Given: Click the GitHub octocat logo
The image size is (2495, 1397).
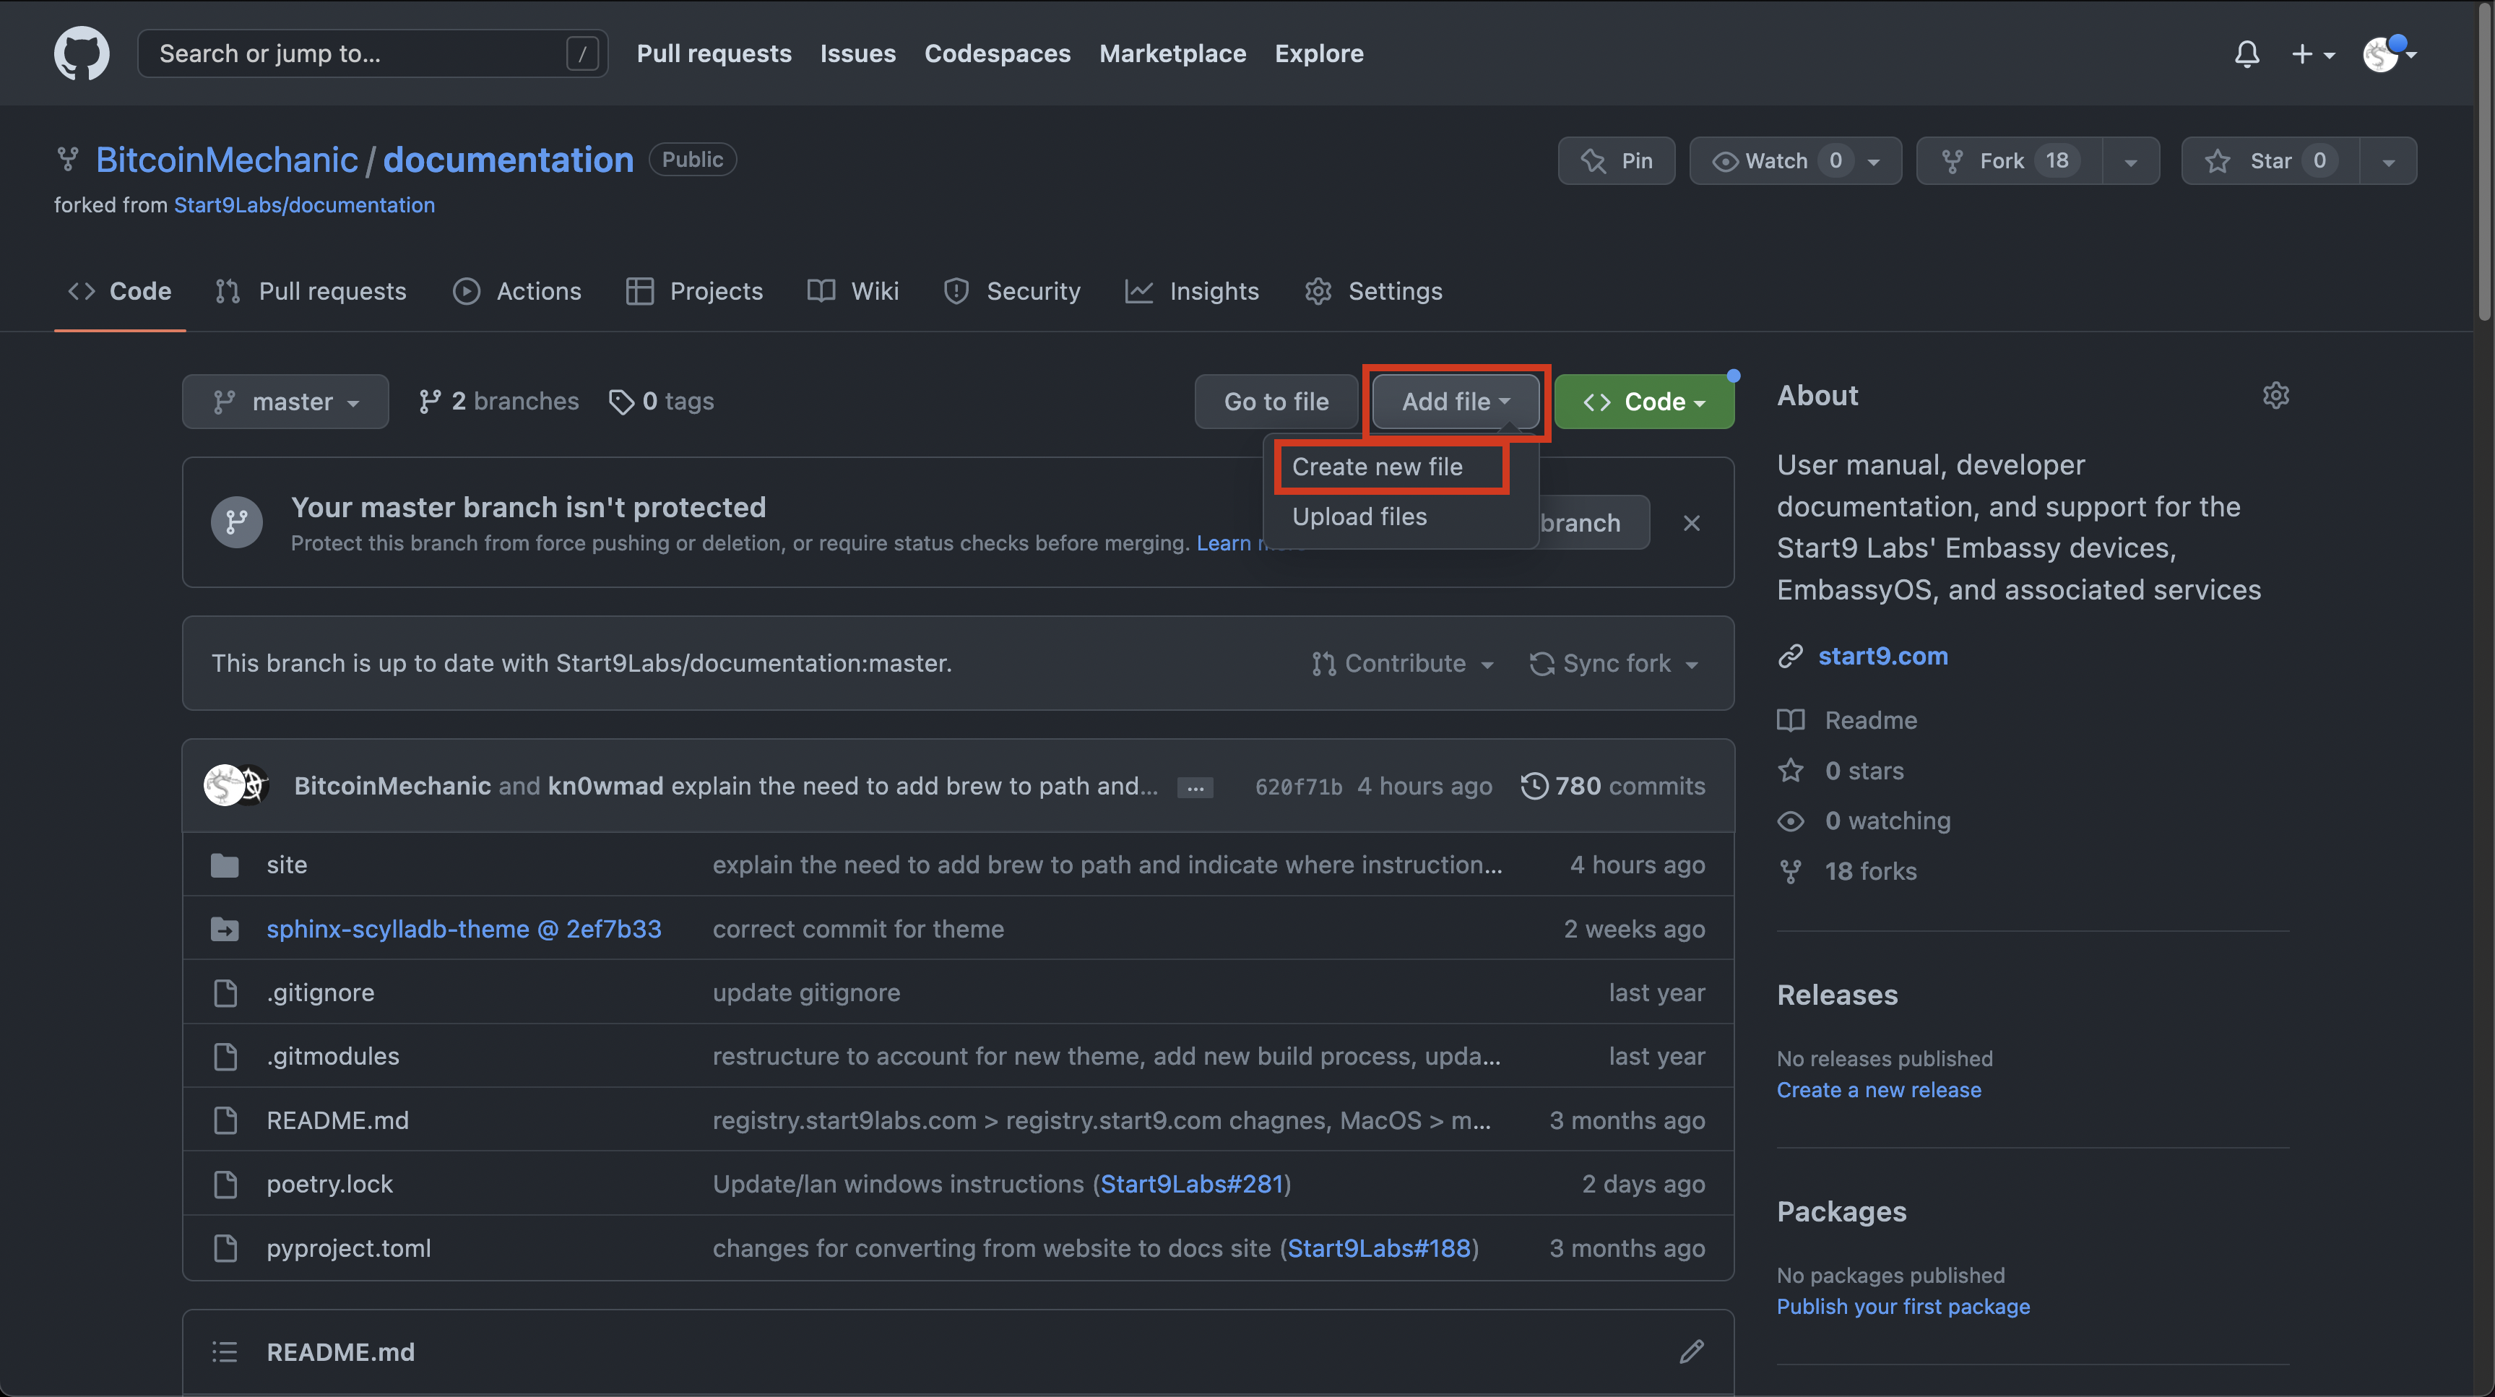Looking at the screenshot, I should pos(82,53).
